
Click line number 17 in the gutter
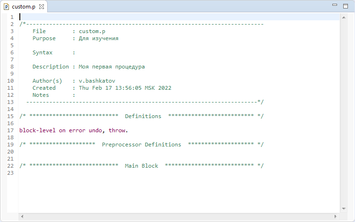tap(10, 130)
